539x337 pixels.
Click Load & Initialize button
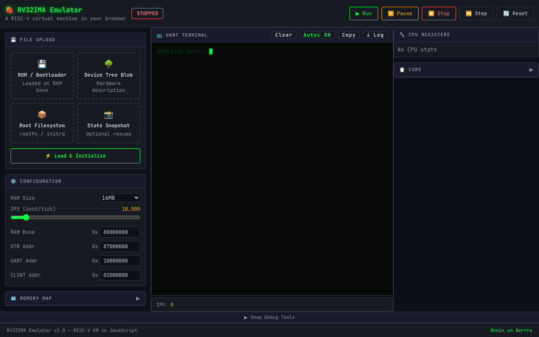[75, 156]
